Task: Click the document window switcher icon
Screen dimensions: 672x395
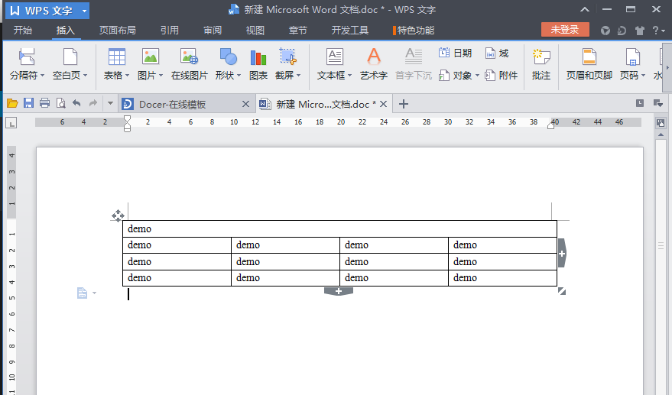Action: click(657, 103)
